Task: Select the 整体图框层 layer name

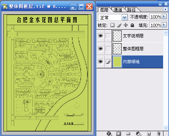Action: [133, 49]
